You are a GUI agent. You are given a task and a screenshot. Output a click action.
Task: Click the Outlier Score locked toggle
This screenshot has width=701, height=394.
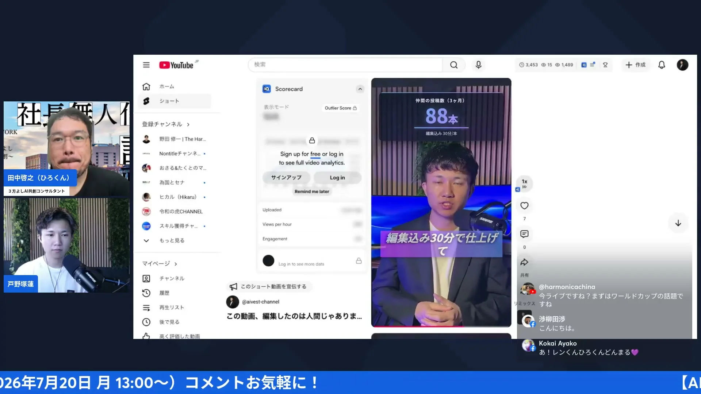(x=341, y=108)
